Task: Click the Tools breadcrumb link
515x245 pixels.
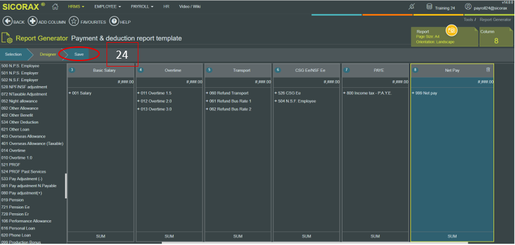Action: [x=468, y=20]
